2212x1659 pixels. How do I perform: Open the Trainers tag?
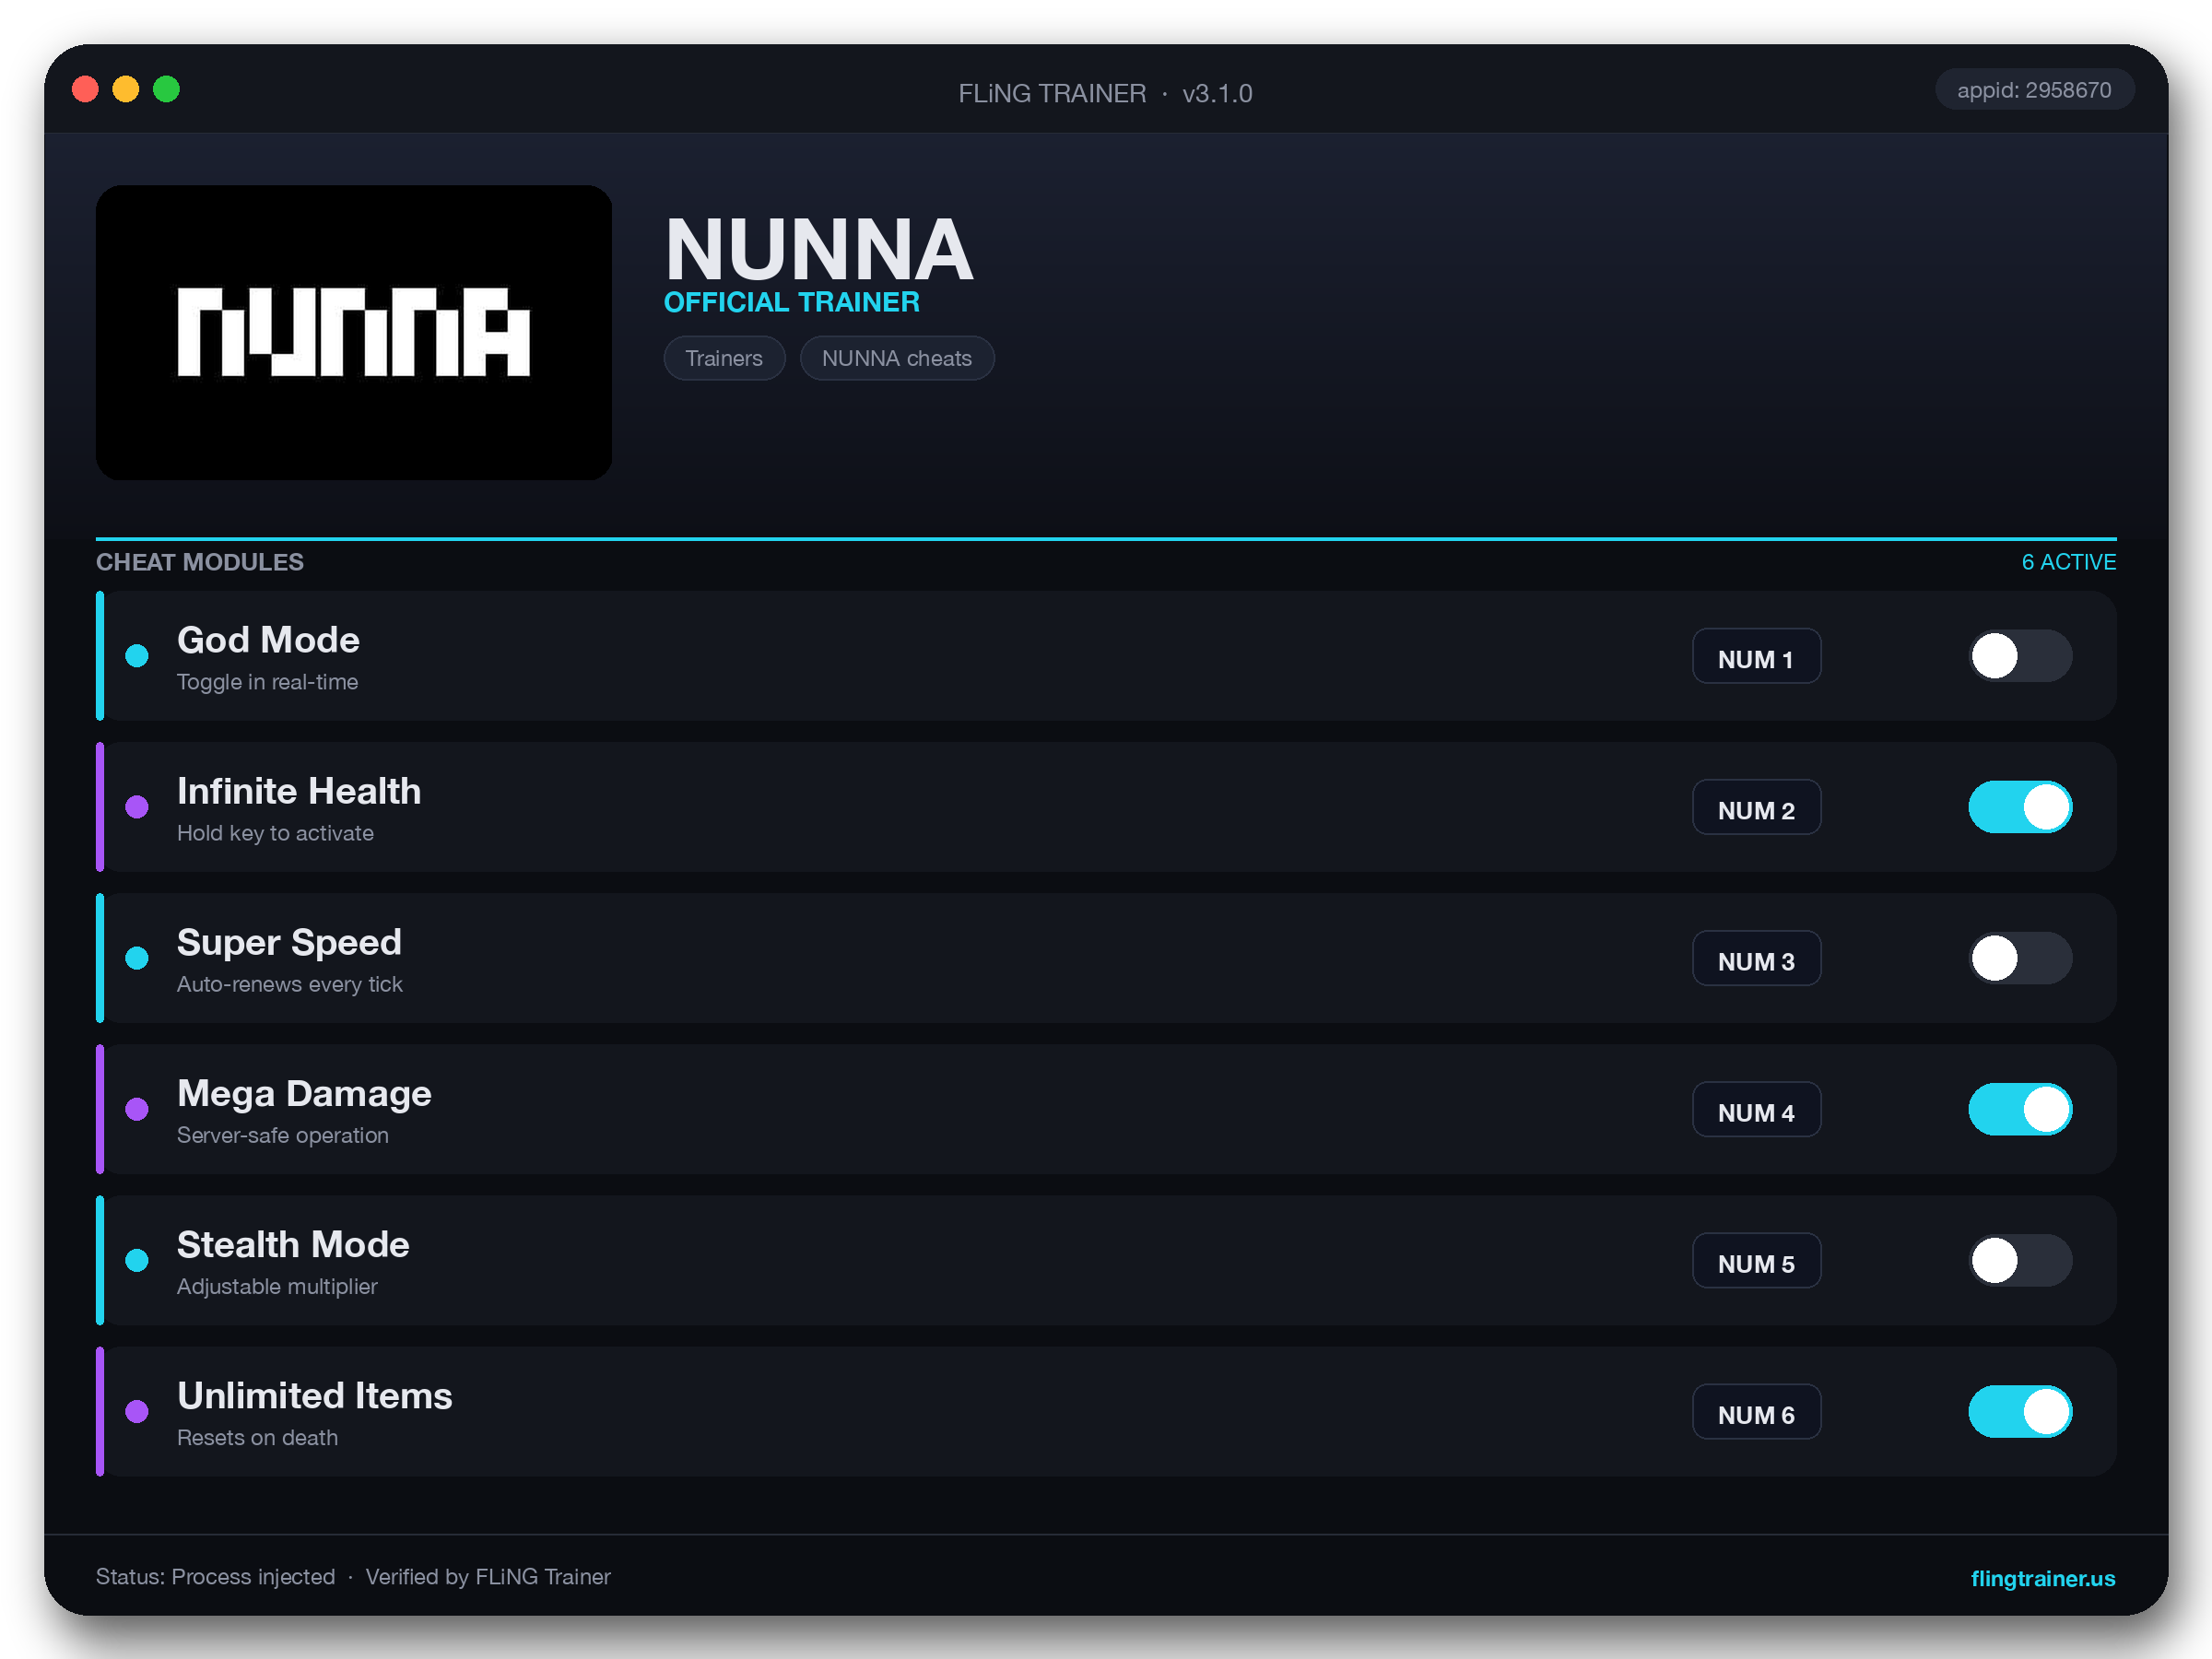coord(724,358)
